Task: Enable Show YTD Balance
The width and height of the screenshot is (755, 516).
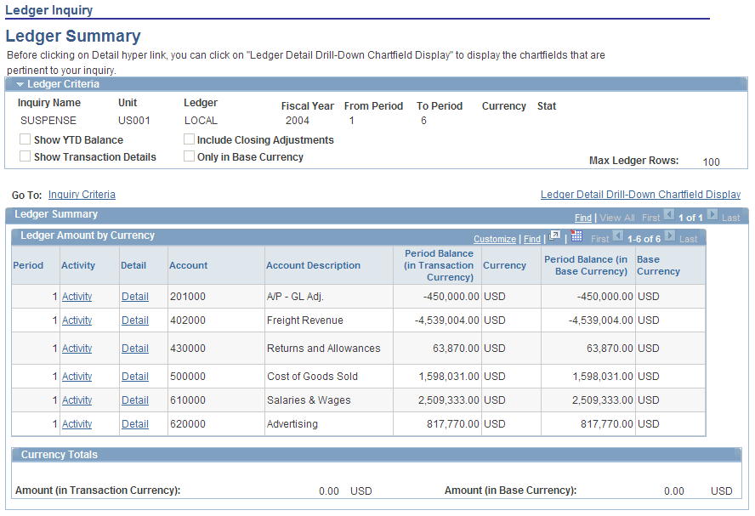Action: 24,139
